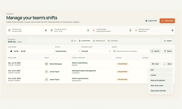The height and width of the screenshot is (109, 182).
Task: Click the Date & Time column header
Action: pyautogui.click(x=12, y=58)
